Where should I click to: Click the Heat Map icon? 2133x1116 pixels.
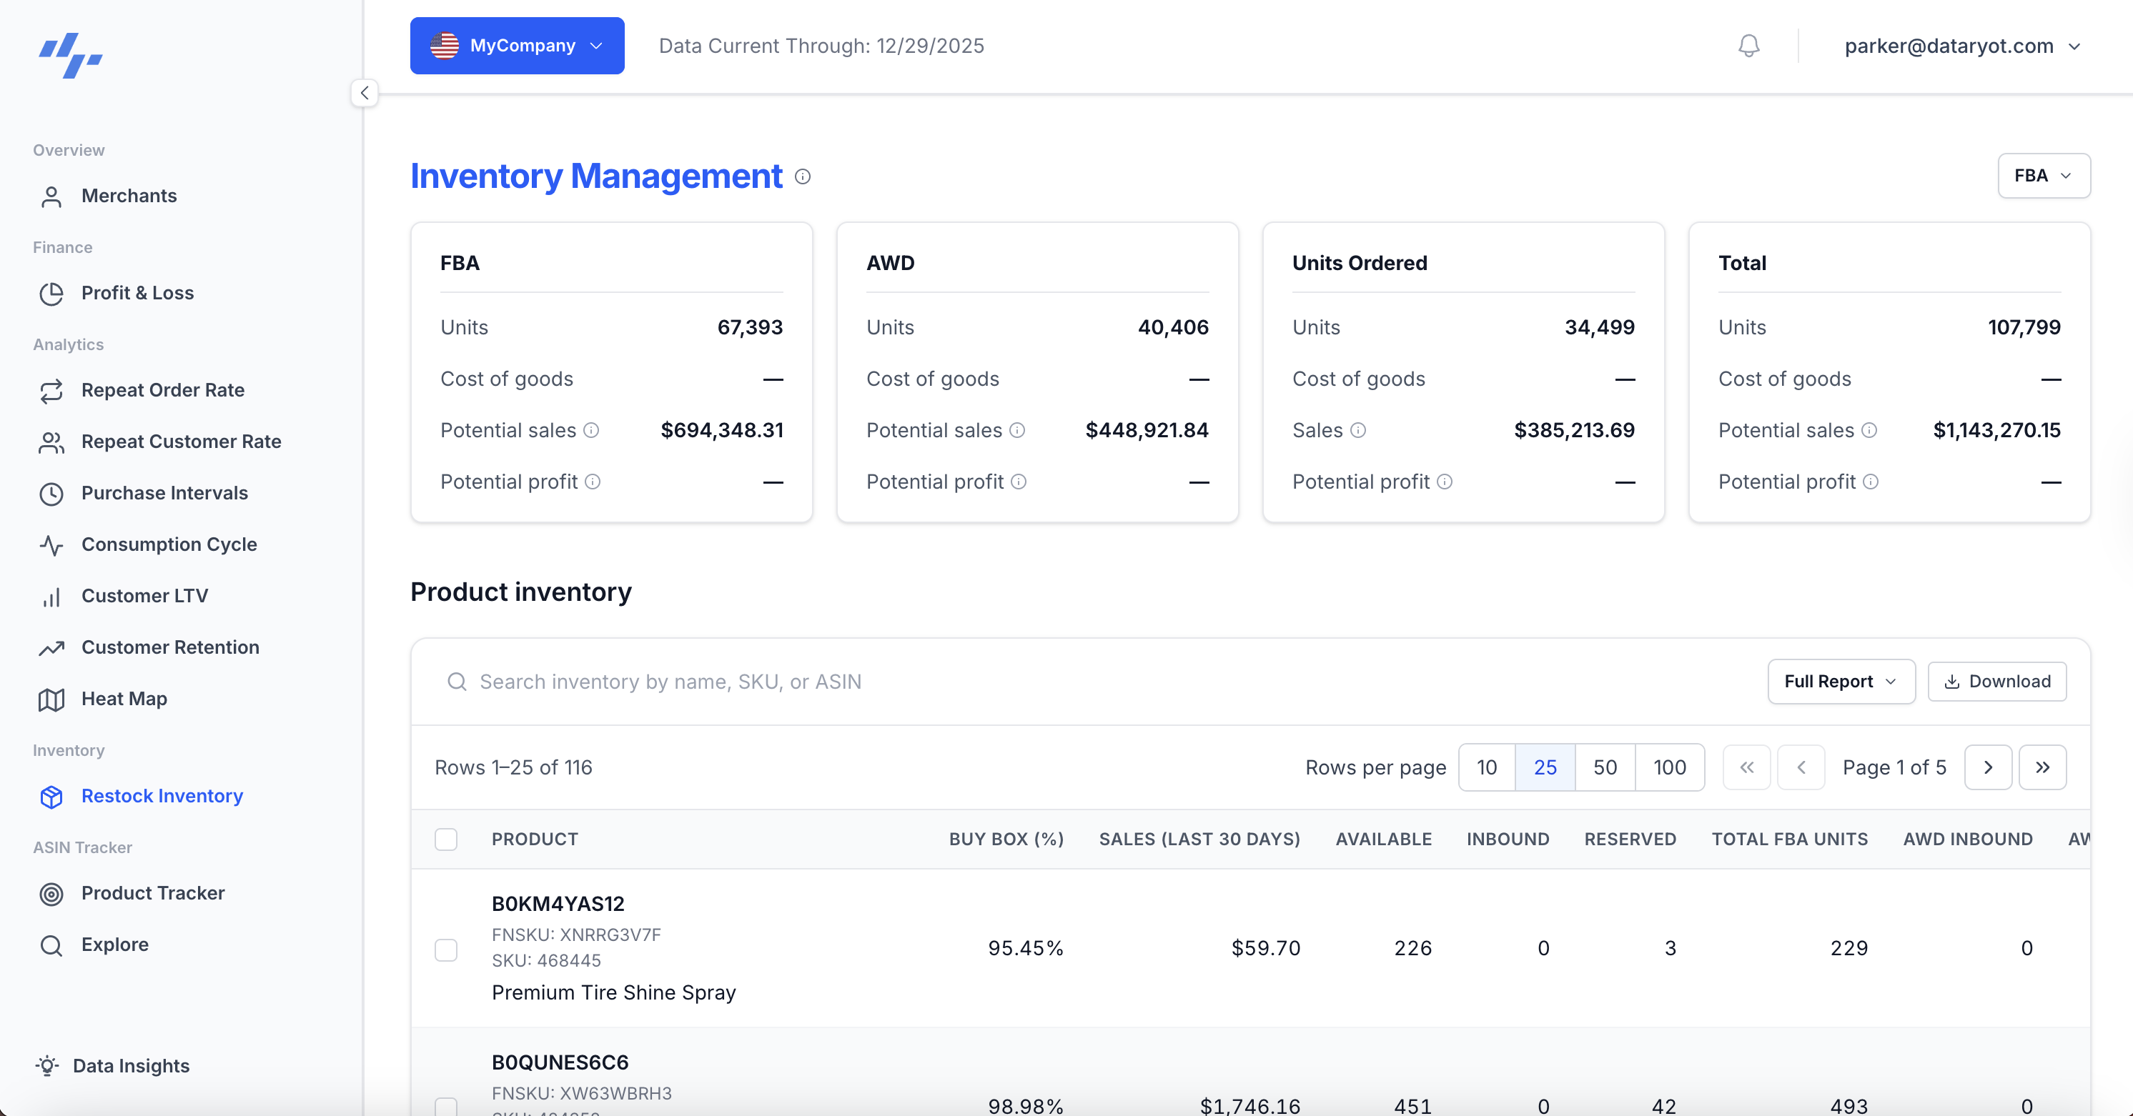click(51, 699)
